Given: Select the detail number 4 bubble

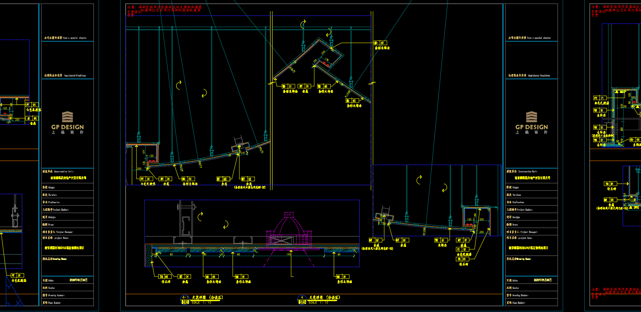Looking at the screenshot, I should 302,299.
